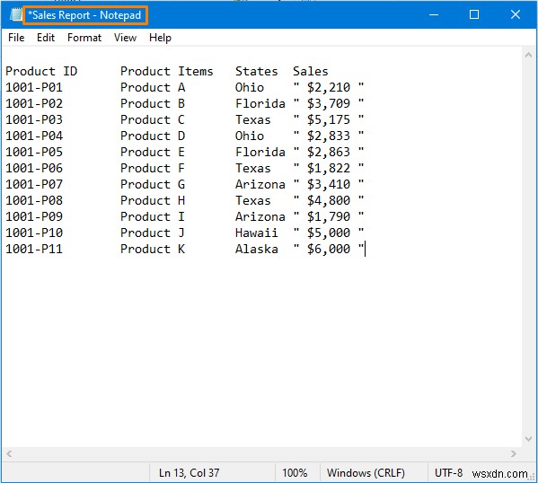Open the View menu
Viewport: 538px width, 483px height.
pyautogui.click(x=125, y=38)
